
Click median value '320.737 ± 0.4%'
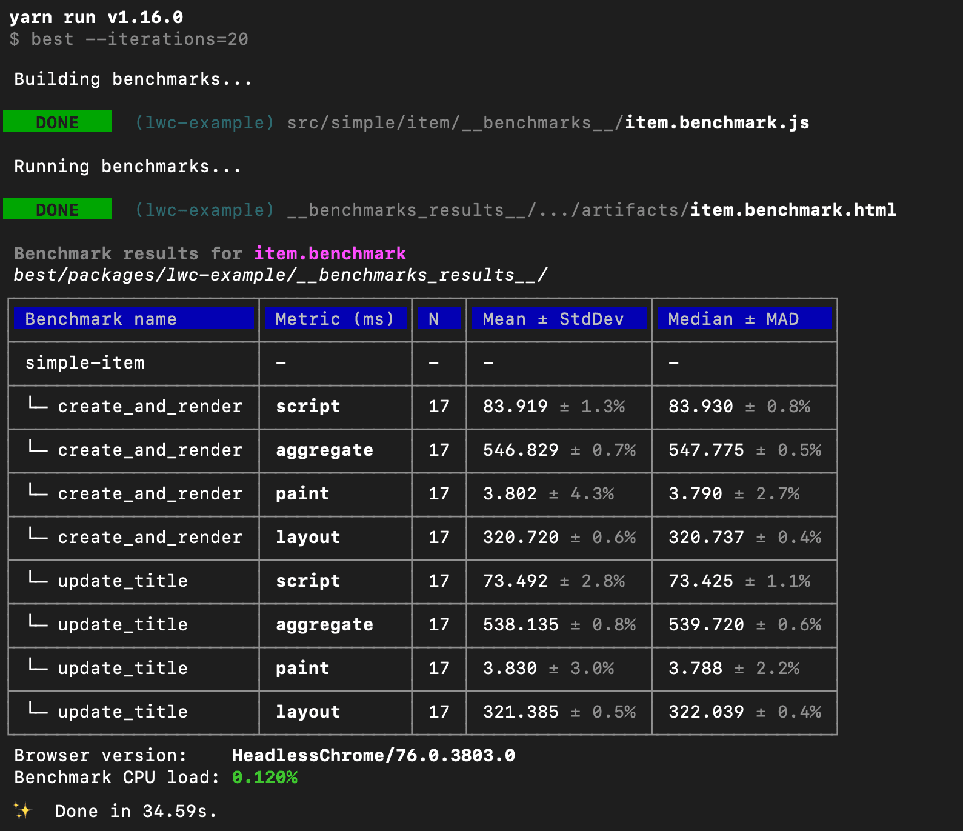pyautogui.click(x=745, y=537)
